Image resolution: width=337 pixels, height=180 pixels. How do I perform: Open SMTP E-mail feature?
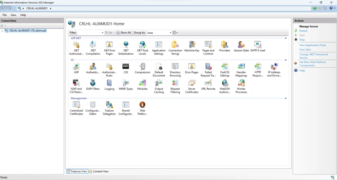(x=258, y=47)
